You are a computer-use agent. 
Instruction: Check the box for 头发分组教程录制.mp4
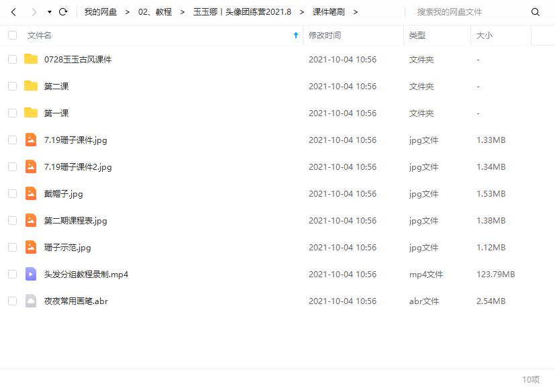click(12, 275)
